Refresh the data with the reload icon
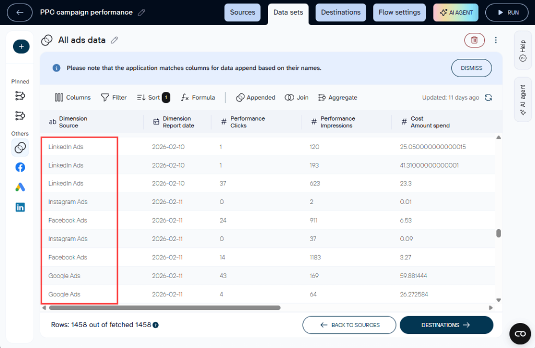The image size is (535, 348). coord(489,98)
